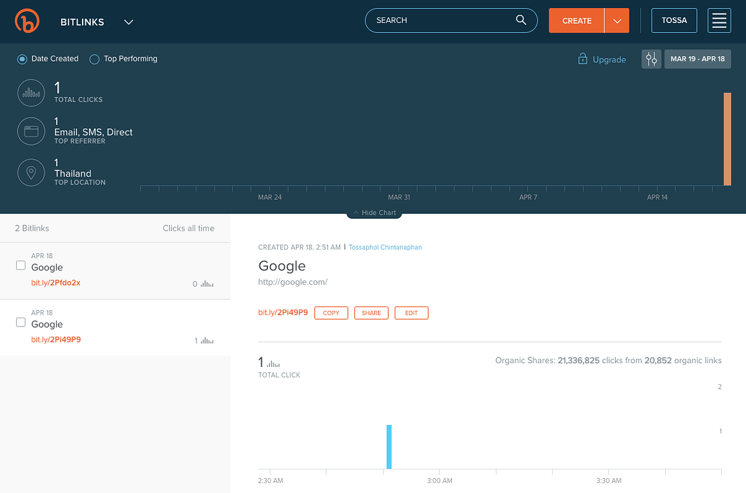Click the COPY button
The width and height of the screenshot is (746, 493).
point(331,313)
